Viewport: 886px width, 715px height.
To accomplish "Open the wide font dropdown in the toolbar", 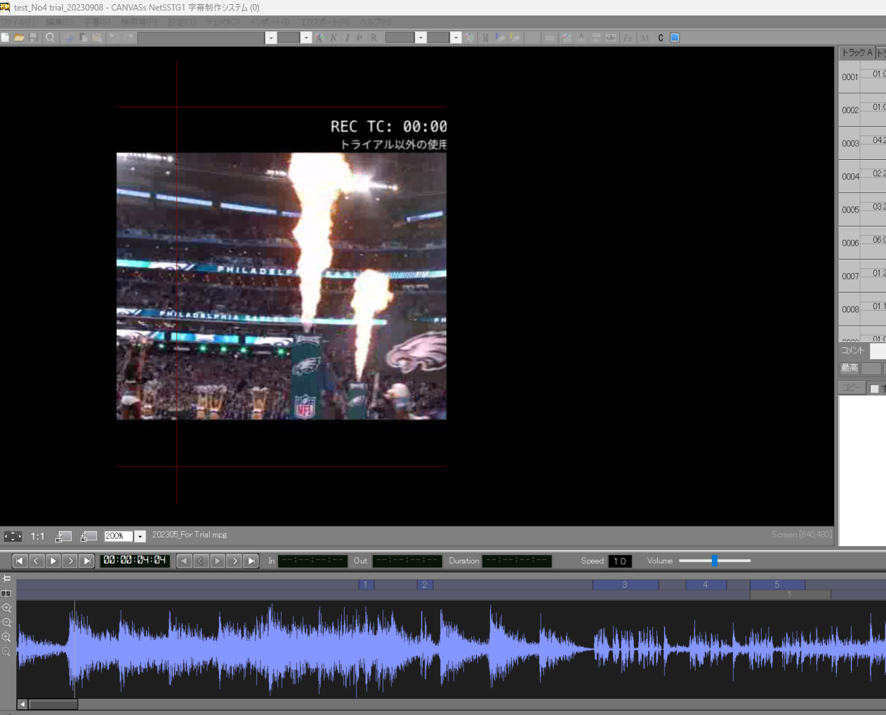I will tap(271, 38).
